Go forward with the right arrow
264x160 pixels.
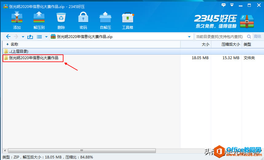click(16, 36)
